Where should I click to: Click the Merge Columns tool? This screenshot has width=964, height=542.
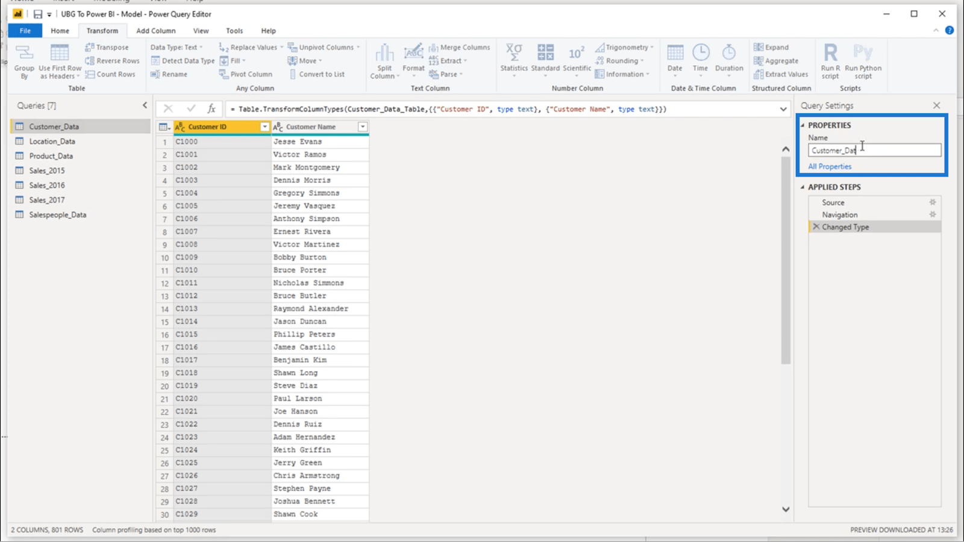459,47
